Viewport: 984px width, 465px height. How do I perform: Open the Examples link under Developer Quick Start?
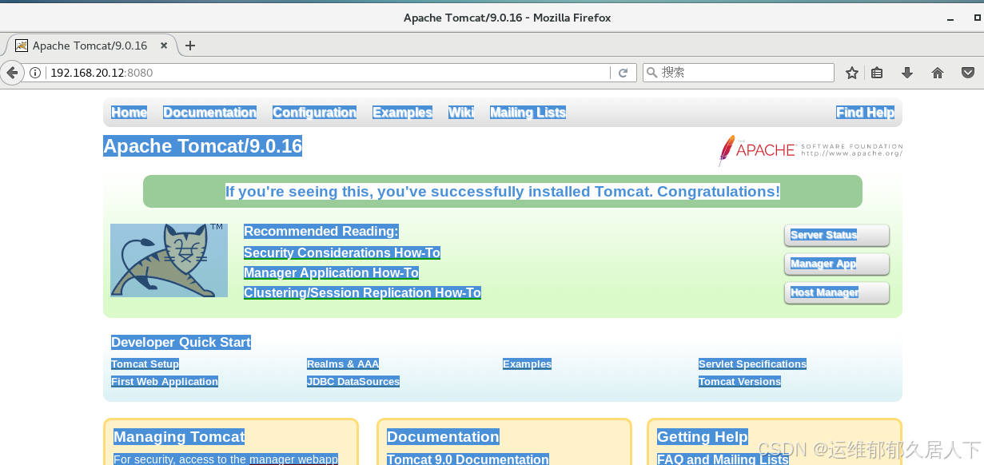[x=527, y=364]
